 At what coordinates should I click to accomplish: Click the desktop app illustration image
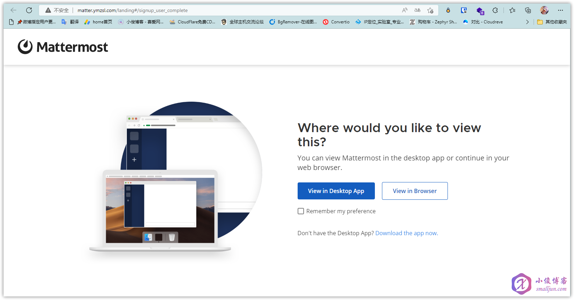click(176, 177)
